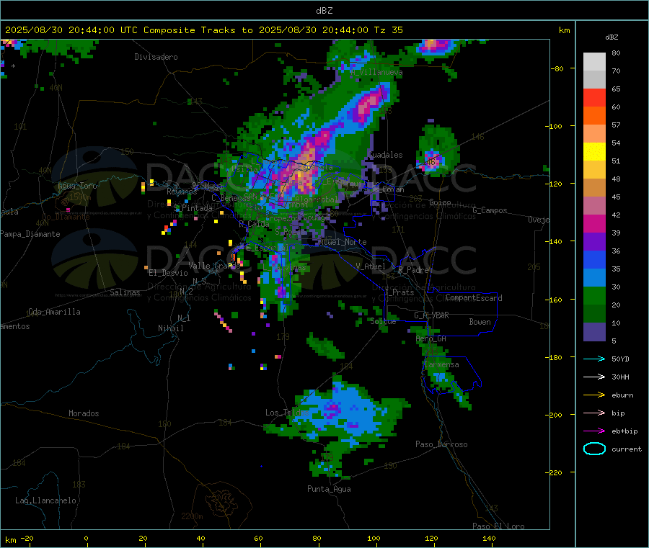Screen dimensions: 649x548
Task: Click the 'Los_Toldos' map label
Action: click(287, 413)
